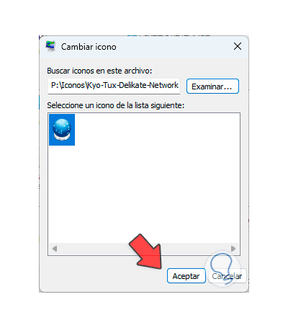
Task: Focus the icon file path text field
Action: (x=114, y=86)
